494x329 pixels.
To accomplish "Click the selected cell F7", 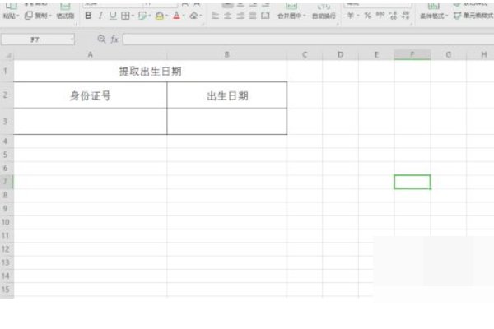I will point(412,182).
